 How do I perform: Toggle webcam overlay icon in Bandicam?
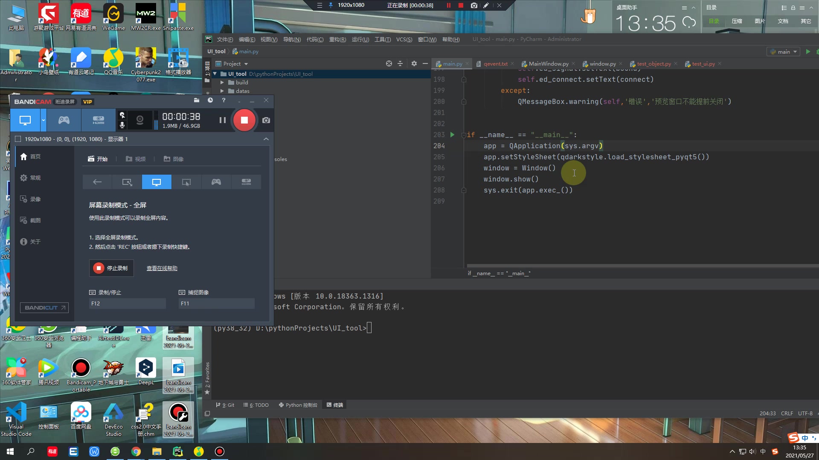pyautogui.click(x=139, y=120)
